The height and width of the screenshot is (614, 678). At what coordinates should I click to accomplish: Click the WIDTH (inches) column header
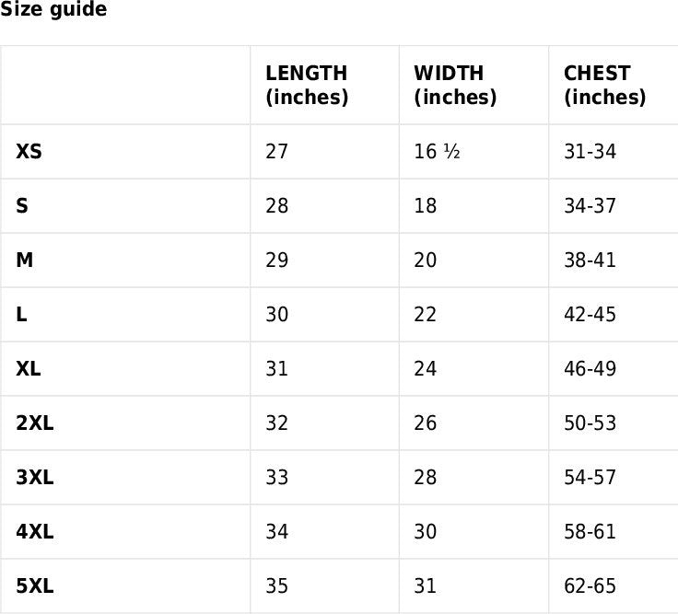pyautogui.click(x=455, y=85)
